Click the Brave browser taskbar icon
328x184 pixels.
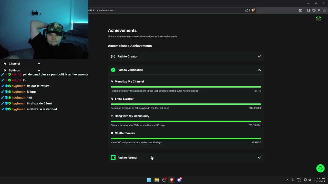(172, 180)
